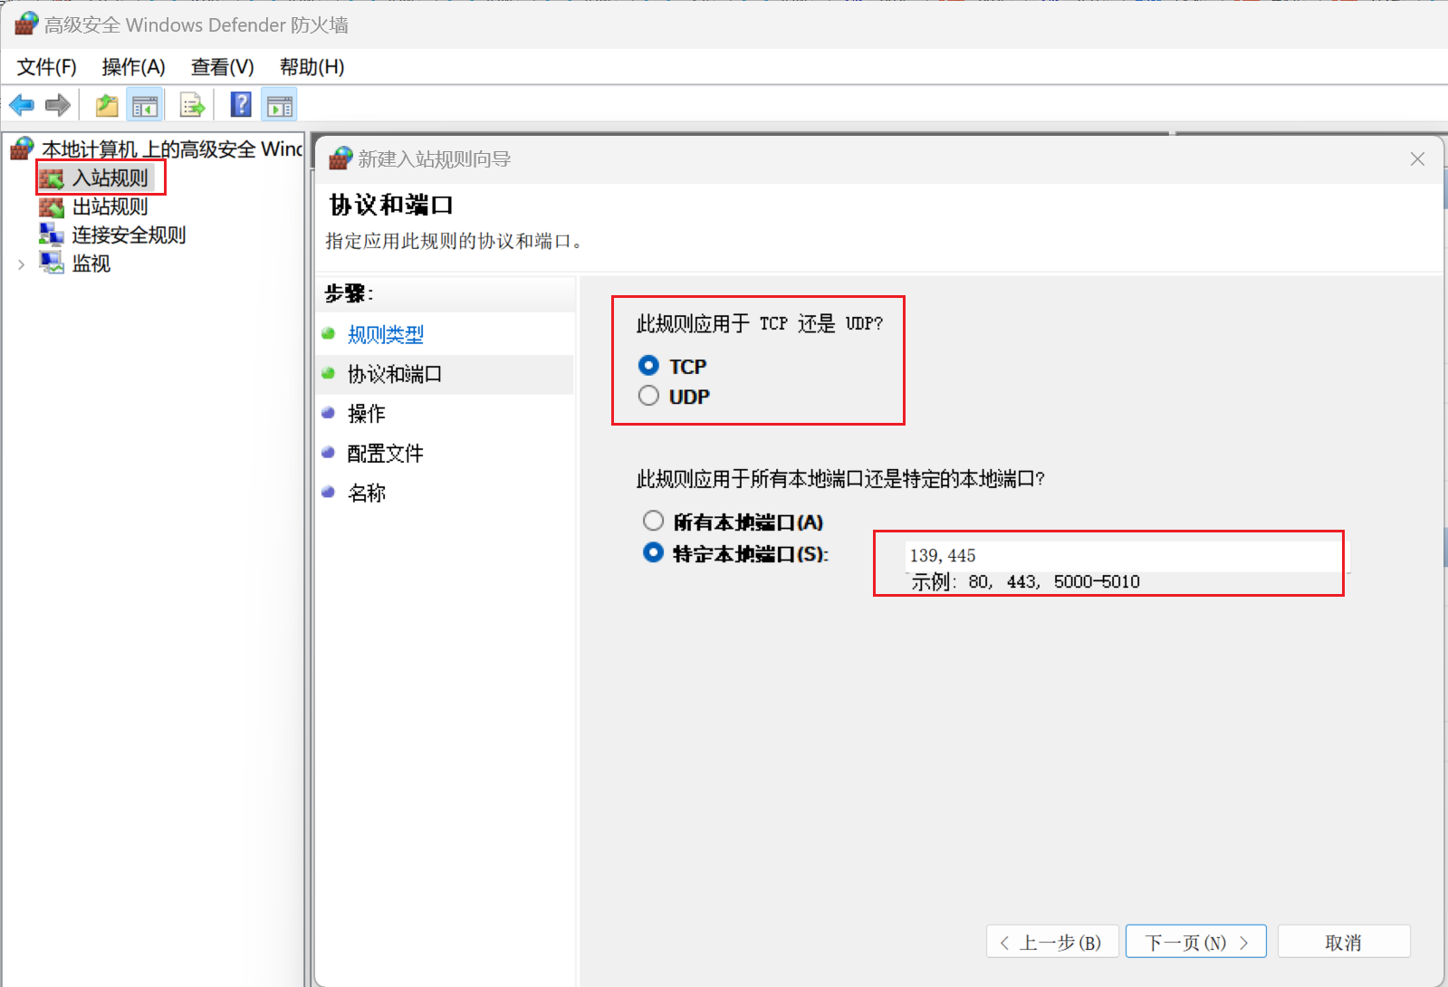The image size is (1448, 987).
Task: Click the Up one level folder icon
Action: click(107, 106)
